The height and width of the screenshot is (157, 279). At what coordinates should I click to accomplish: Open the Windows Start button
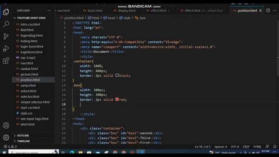click(4, 152)
